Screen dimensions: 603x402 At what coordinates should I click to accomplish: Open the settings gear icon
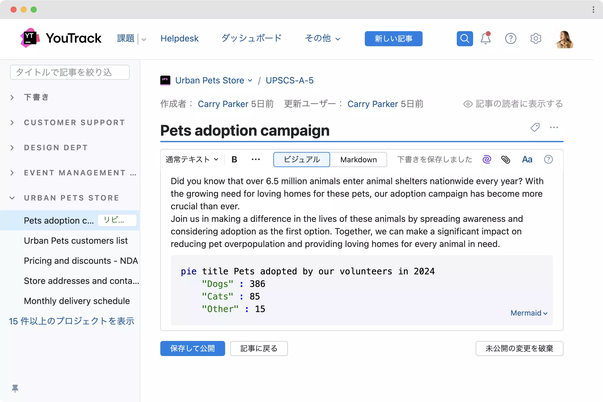tap(536, 39)
